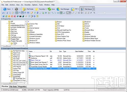The height and width of the screenshot is (92, 127).
Task: Toggle the single pane layout button
Action: (x=20, y=13)
